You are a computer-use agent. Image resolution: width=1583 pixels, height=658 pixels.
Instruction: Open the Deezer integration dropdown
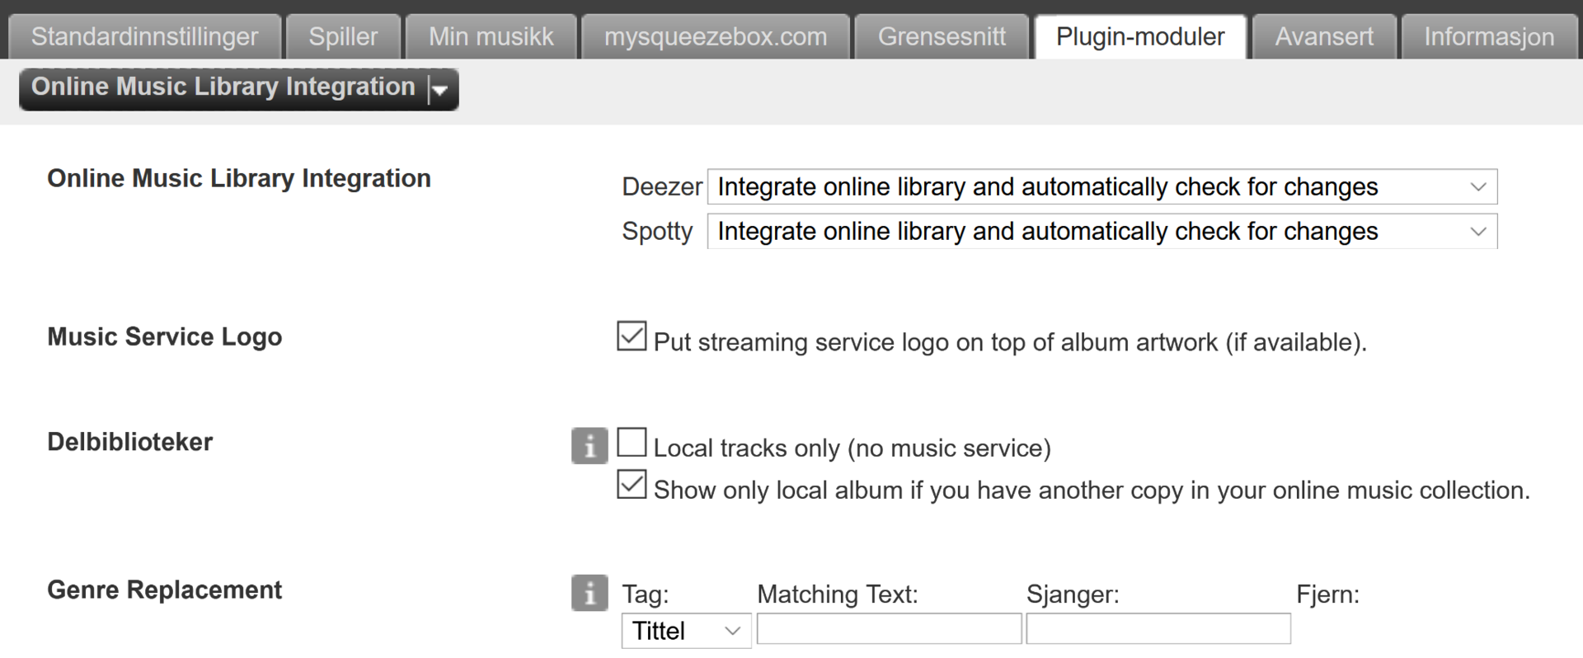(1102, 187)
